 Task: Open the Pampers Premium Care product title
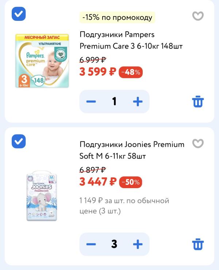pyautogui.click(x=131, y=41)
